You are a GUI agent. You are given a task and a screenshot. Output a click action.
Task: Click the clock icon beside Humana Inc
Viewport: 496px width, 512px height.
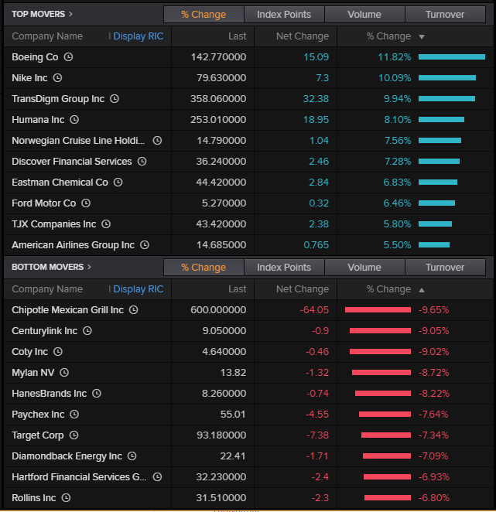74,120
